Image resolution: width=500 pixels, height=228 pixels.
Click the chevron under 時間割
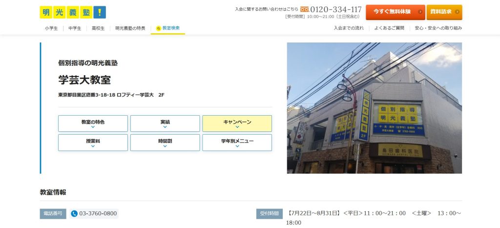point(165,146)
